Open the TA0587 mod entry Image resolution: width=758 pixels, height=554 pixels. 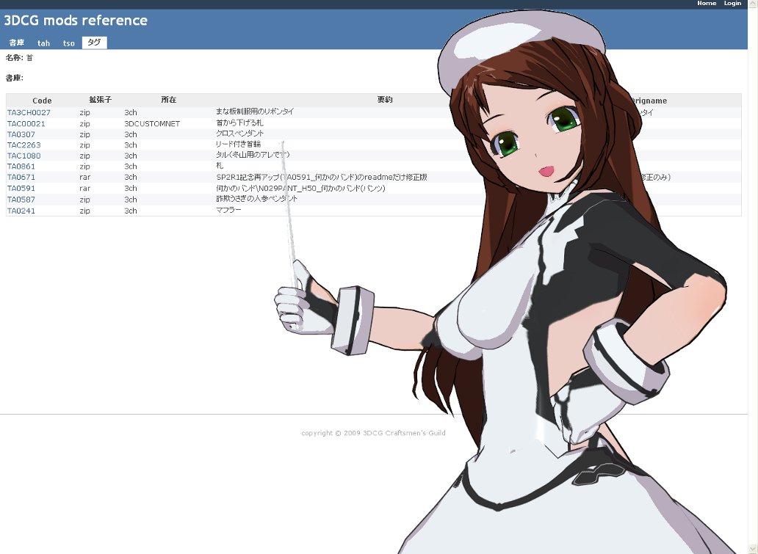pyautogui.click(x=21, y=199)
